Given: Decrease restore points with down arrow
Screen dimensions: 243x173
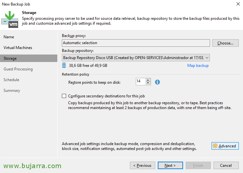Looking at the screenshot, I should coord(148,83).
